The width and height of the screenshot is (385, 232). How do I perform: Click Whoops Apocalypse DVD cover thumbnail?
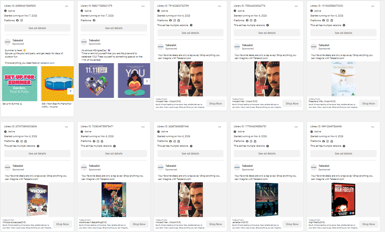[37, 200]
